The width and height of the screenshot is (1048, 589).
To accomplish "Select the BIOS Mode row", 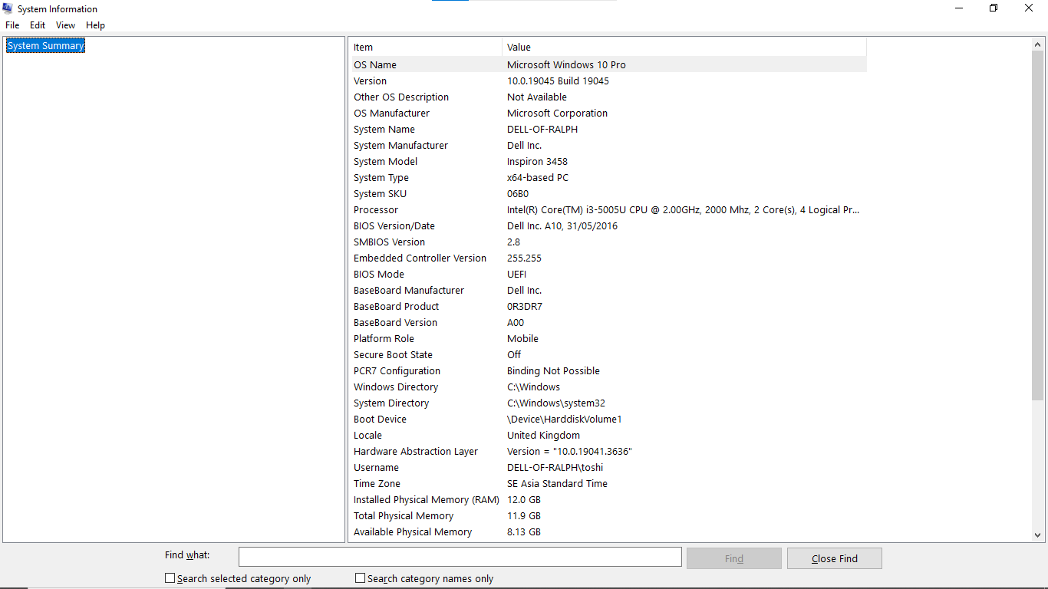I will (609, 275).
